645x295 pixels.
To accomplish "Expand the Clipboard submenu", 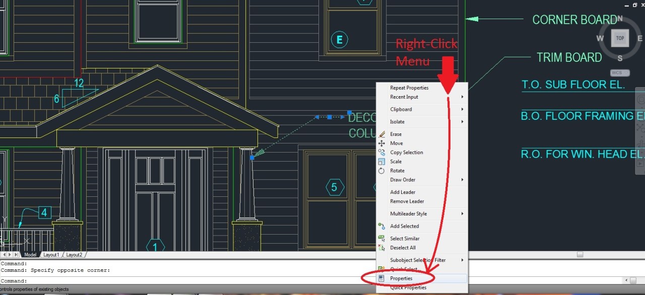I will point(401,109).
